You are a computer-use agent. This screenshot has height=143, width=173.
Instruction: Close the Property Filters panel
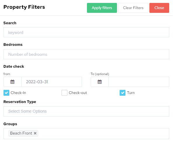click(159, 8)
